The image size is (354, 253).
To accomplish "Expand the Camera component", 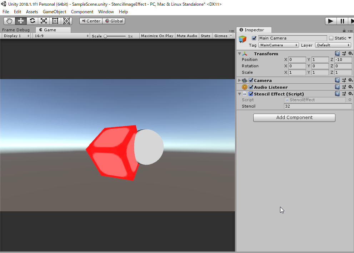I will pyautogui.click(x=239, y=80).
